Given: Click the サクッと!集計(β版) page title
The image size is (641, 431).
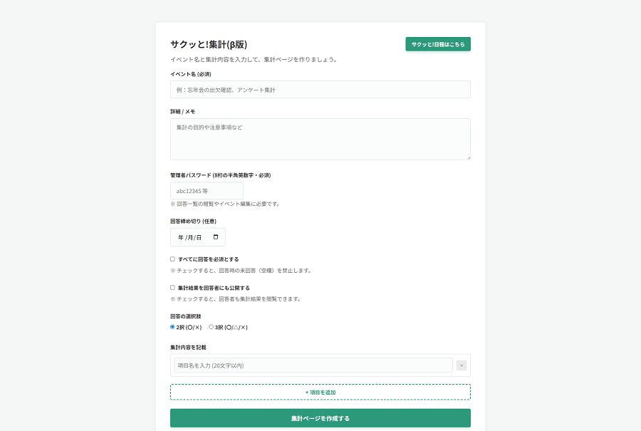Looking at the screenshot, I should tap(209, 44).
